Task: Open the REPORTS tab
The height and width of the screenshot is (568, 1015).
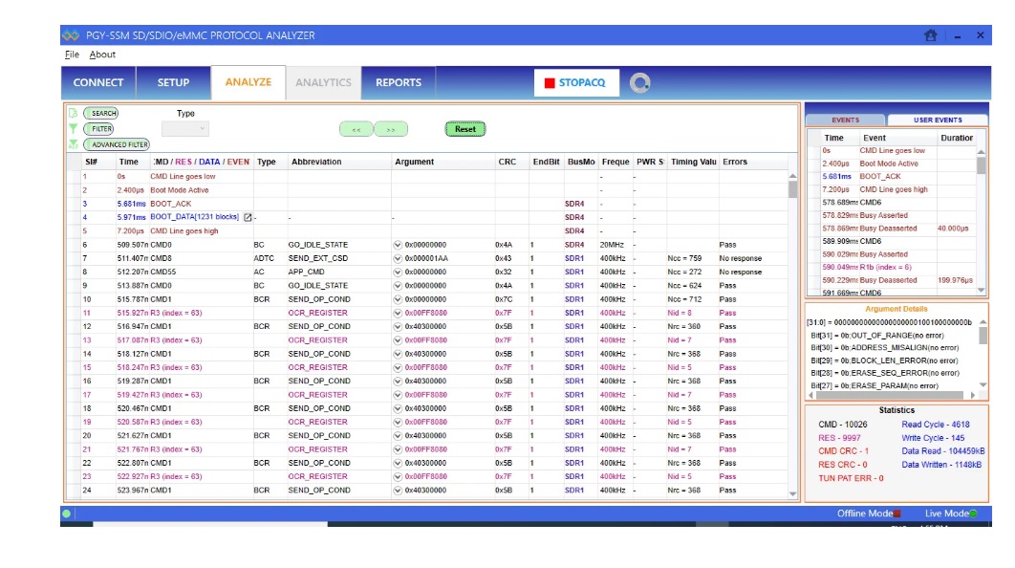Action: tap(399, 83)
